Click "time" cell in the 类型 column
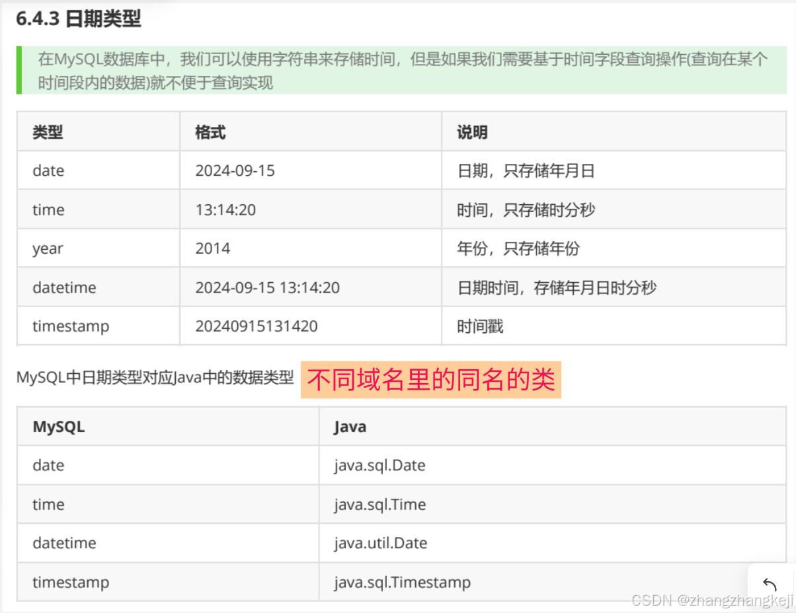This screenshot has width=796, height=613. (99, 209)
